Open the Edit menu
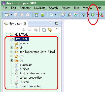 13,8
